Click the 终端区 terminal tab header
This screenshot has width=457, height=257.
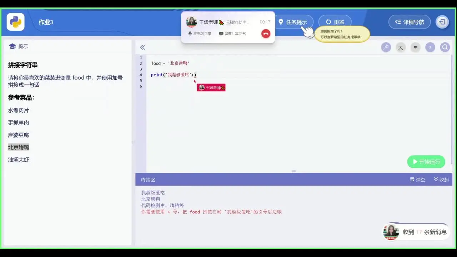pyautogui.click(x=149, y=180)
